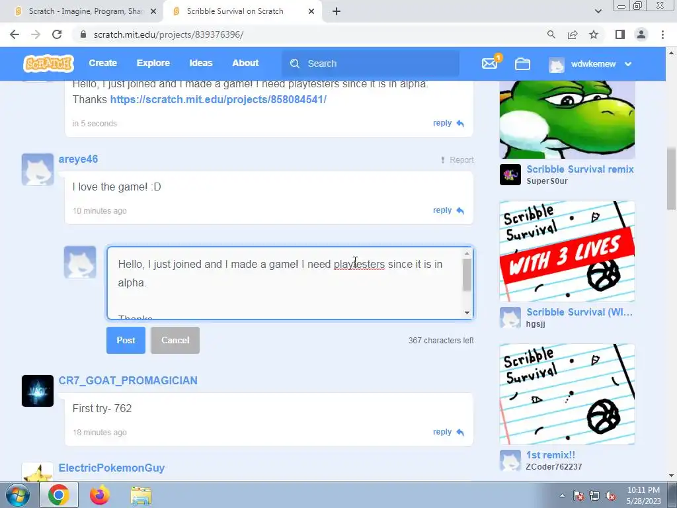Click the browser address bar URL

[169, 34]
